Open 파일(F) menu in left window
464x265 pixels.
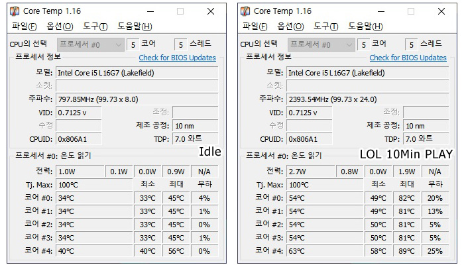coord(25,26)
